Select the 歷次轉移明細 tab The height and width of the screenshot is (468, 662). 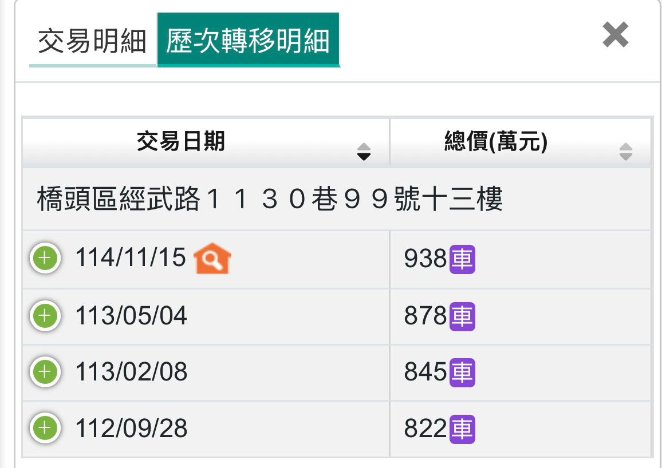tap(248, 41)
